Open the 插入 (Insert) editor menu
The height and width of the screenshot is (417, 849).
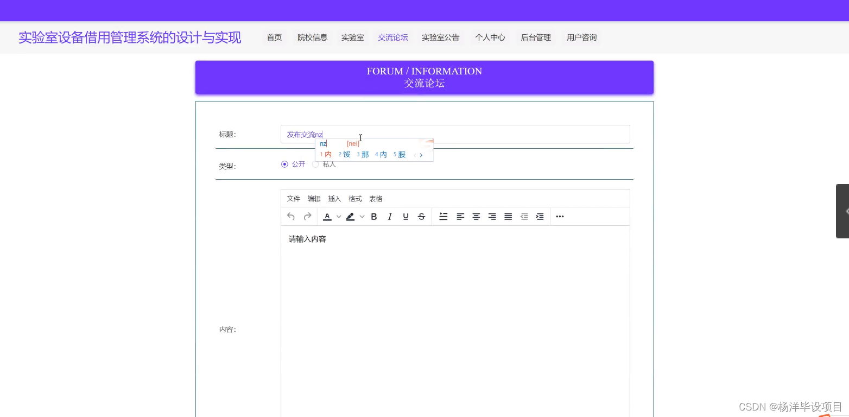(334, 198)
